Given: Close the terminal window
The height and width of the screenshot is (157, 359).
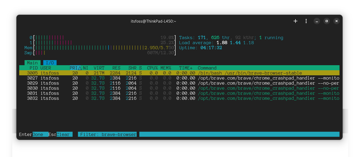Looking at the screenshot, I should click(337, 21).
